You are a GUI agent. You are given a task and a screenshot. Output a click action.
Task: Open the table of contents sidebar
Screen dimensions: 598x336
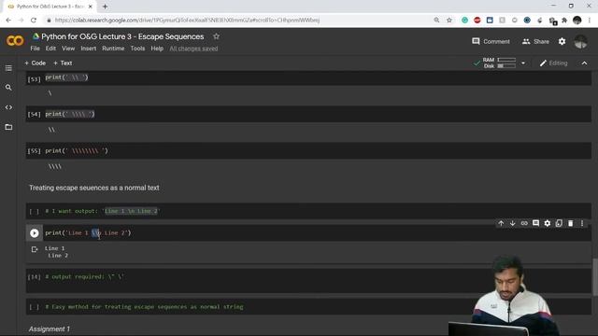coord(8,68)
